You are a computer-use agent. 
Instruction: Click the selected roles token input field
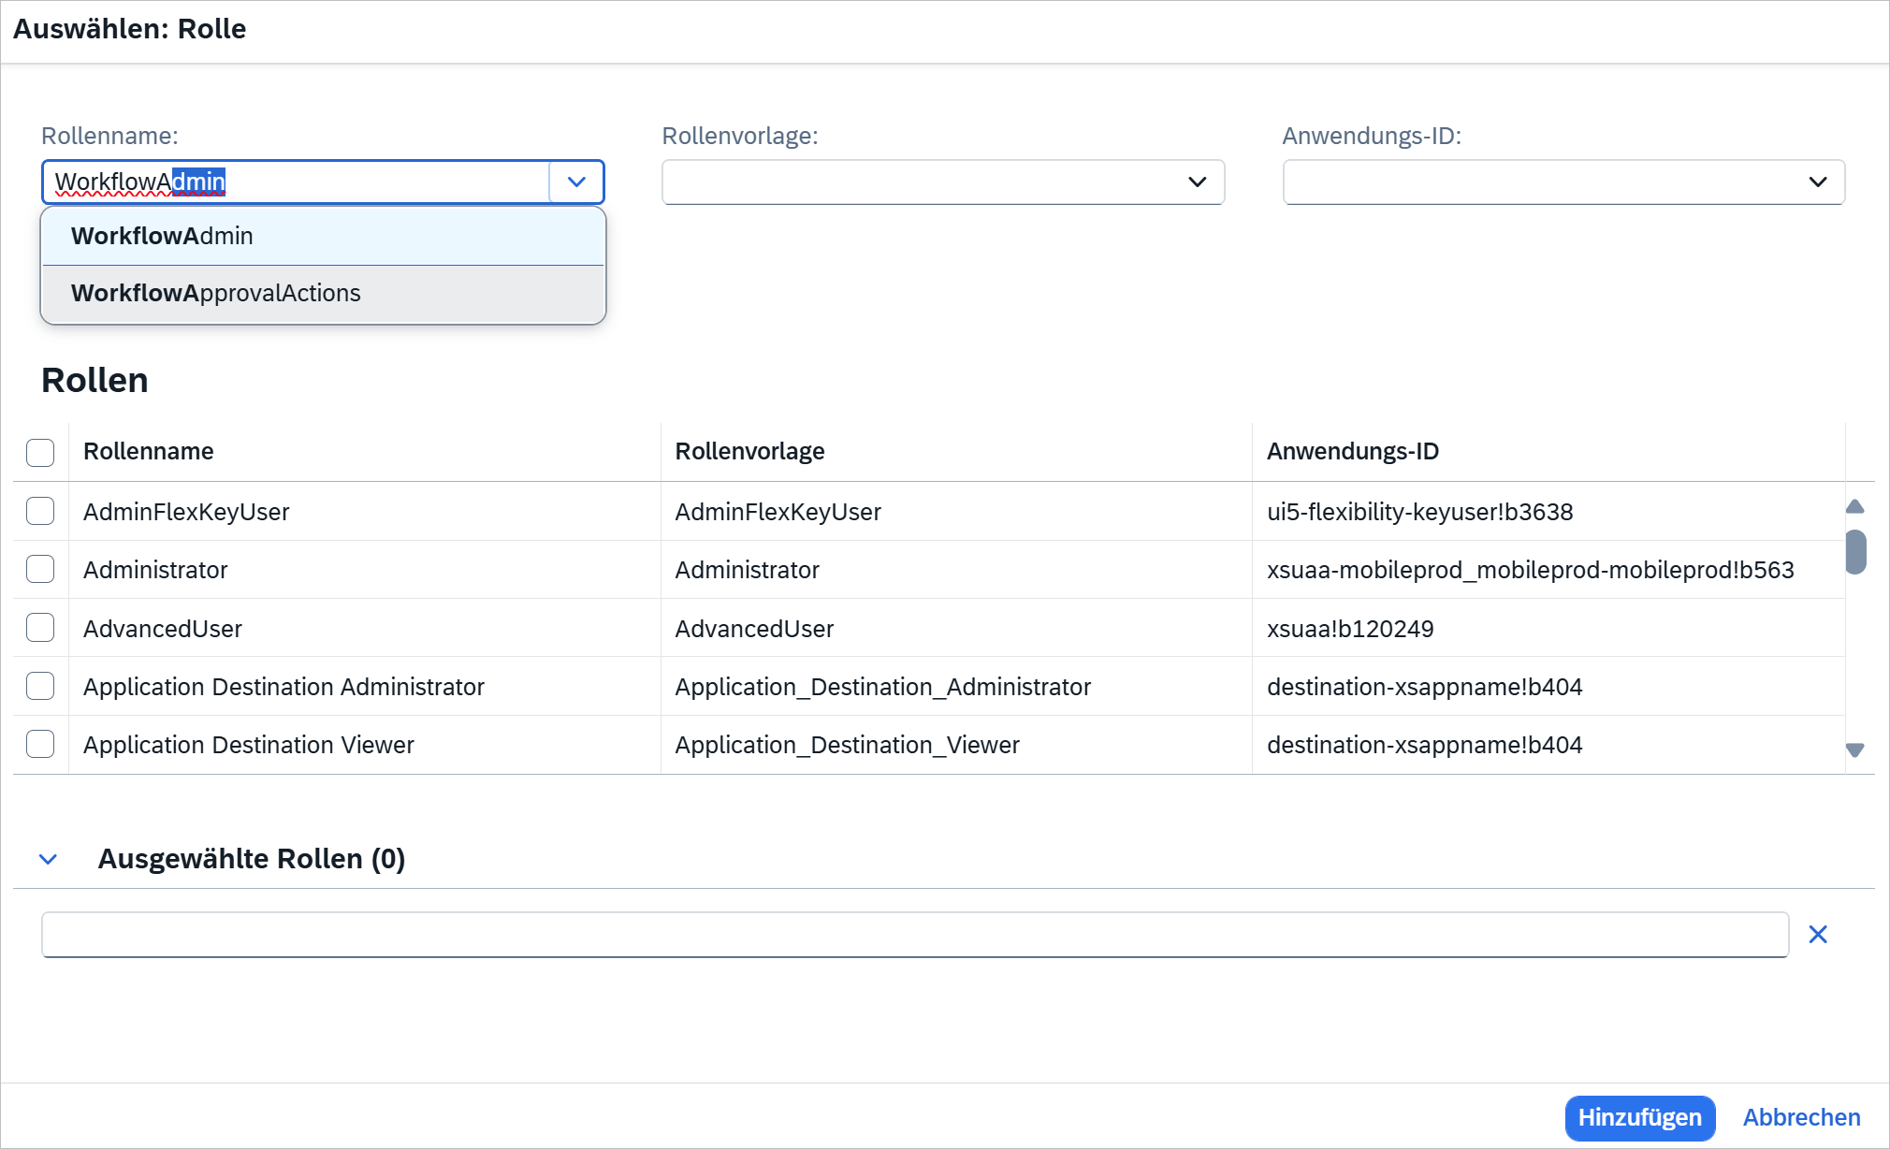pos(914,935)
